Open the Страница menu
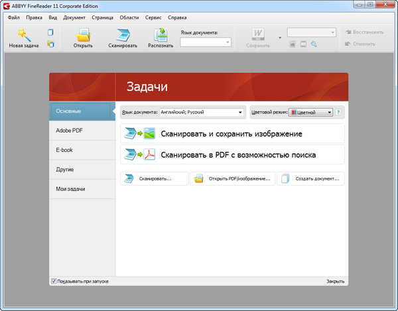The image size is (398, 311). coord(103,17)
